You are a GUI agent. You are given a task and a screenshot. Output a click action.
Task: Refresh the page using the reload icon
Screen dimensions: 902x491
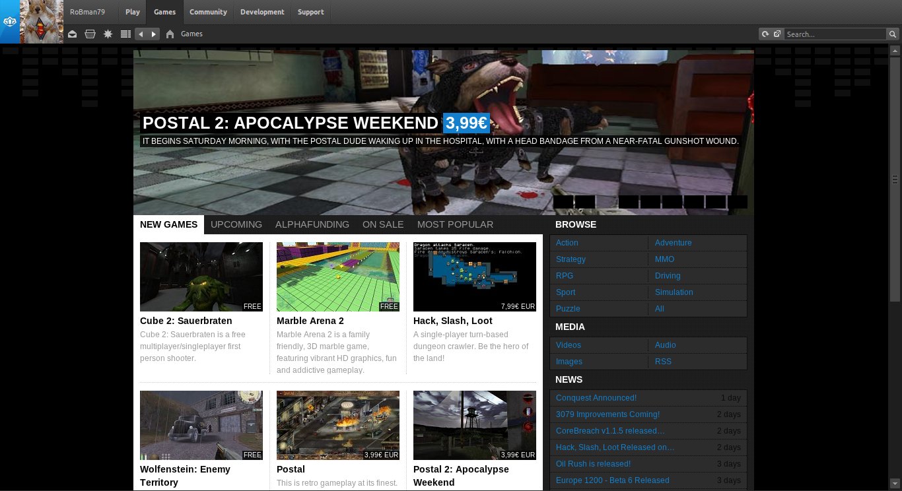point(765,34)
